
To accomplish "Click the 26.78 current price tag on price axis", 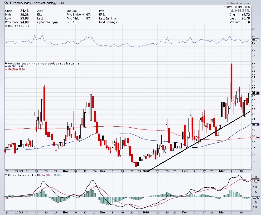I will click(255, 93).
